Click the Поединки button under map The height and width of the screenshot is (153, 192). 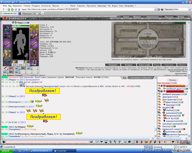pyautogui.click(x=113, y=65)
